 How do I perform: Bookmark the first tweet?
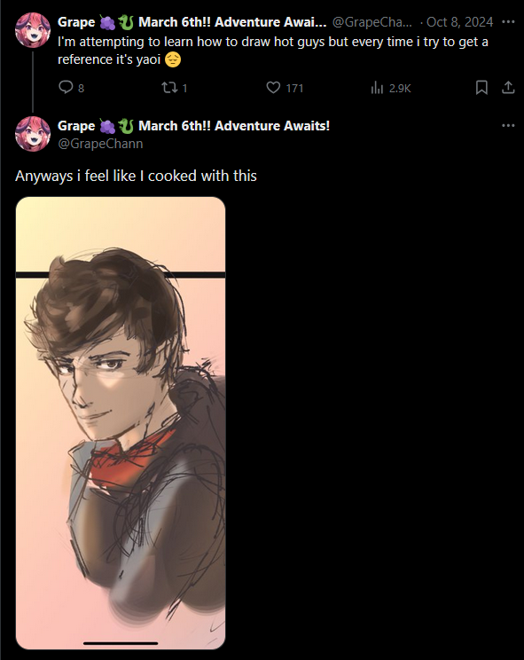481,88
